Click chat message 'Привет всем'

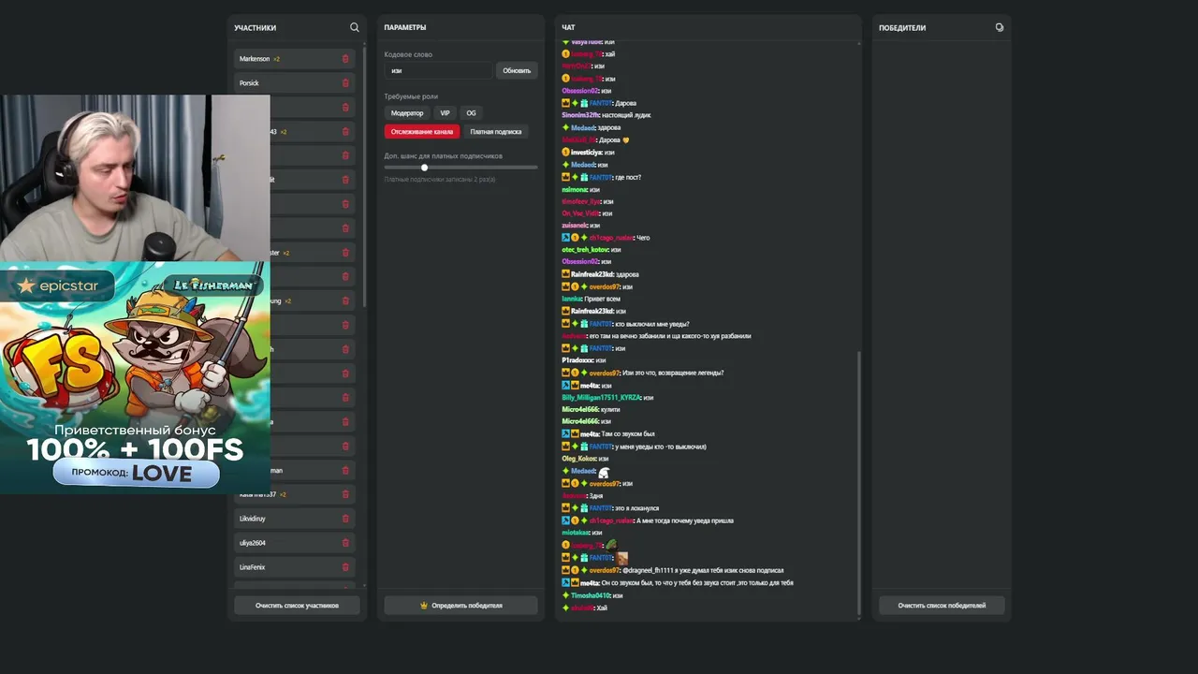pyautogui.click(x=603, y=299)
